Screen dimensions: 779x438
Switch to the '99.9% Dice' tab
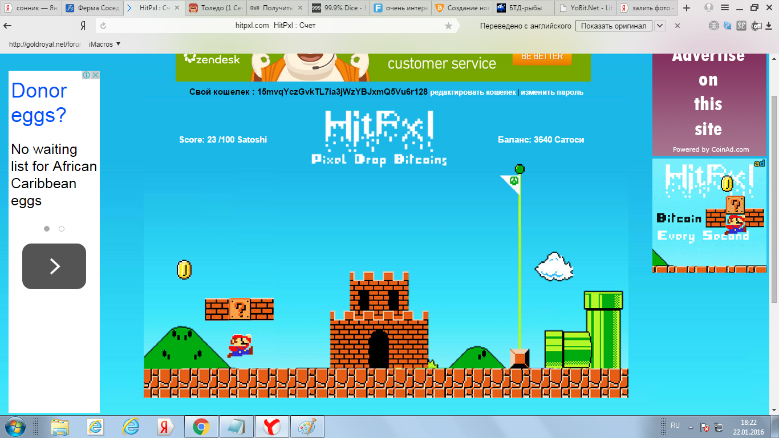point(339,8)
